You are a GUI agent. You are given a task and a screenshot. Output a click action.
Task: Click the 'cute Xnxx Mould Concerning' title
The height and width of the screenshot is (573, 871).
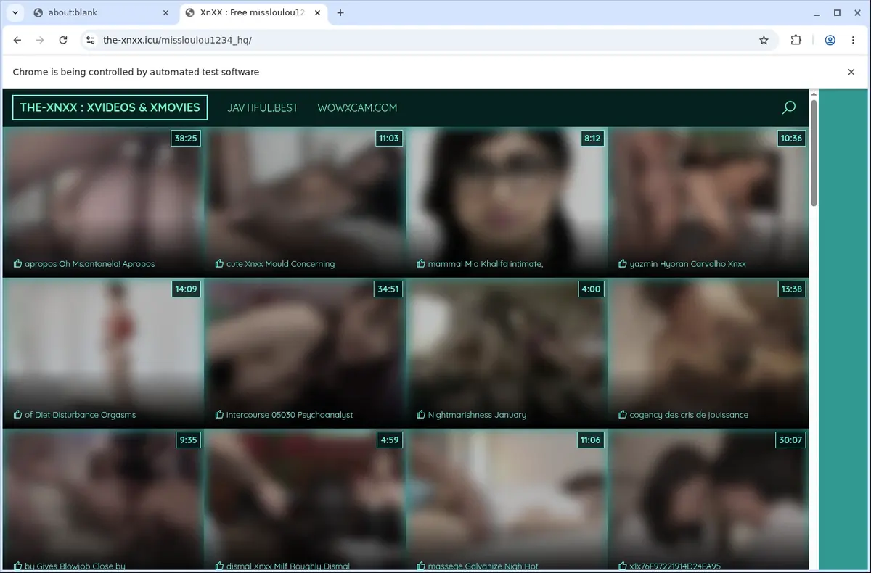(x=280, y=264)
